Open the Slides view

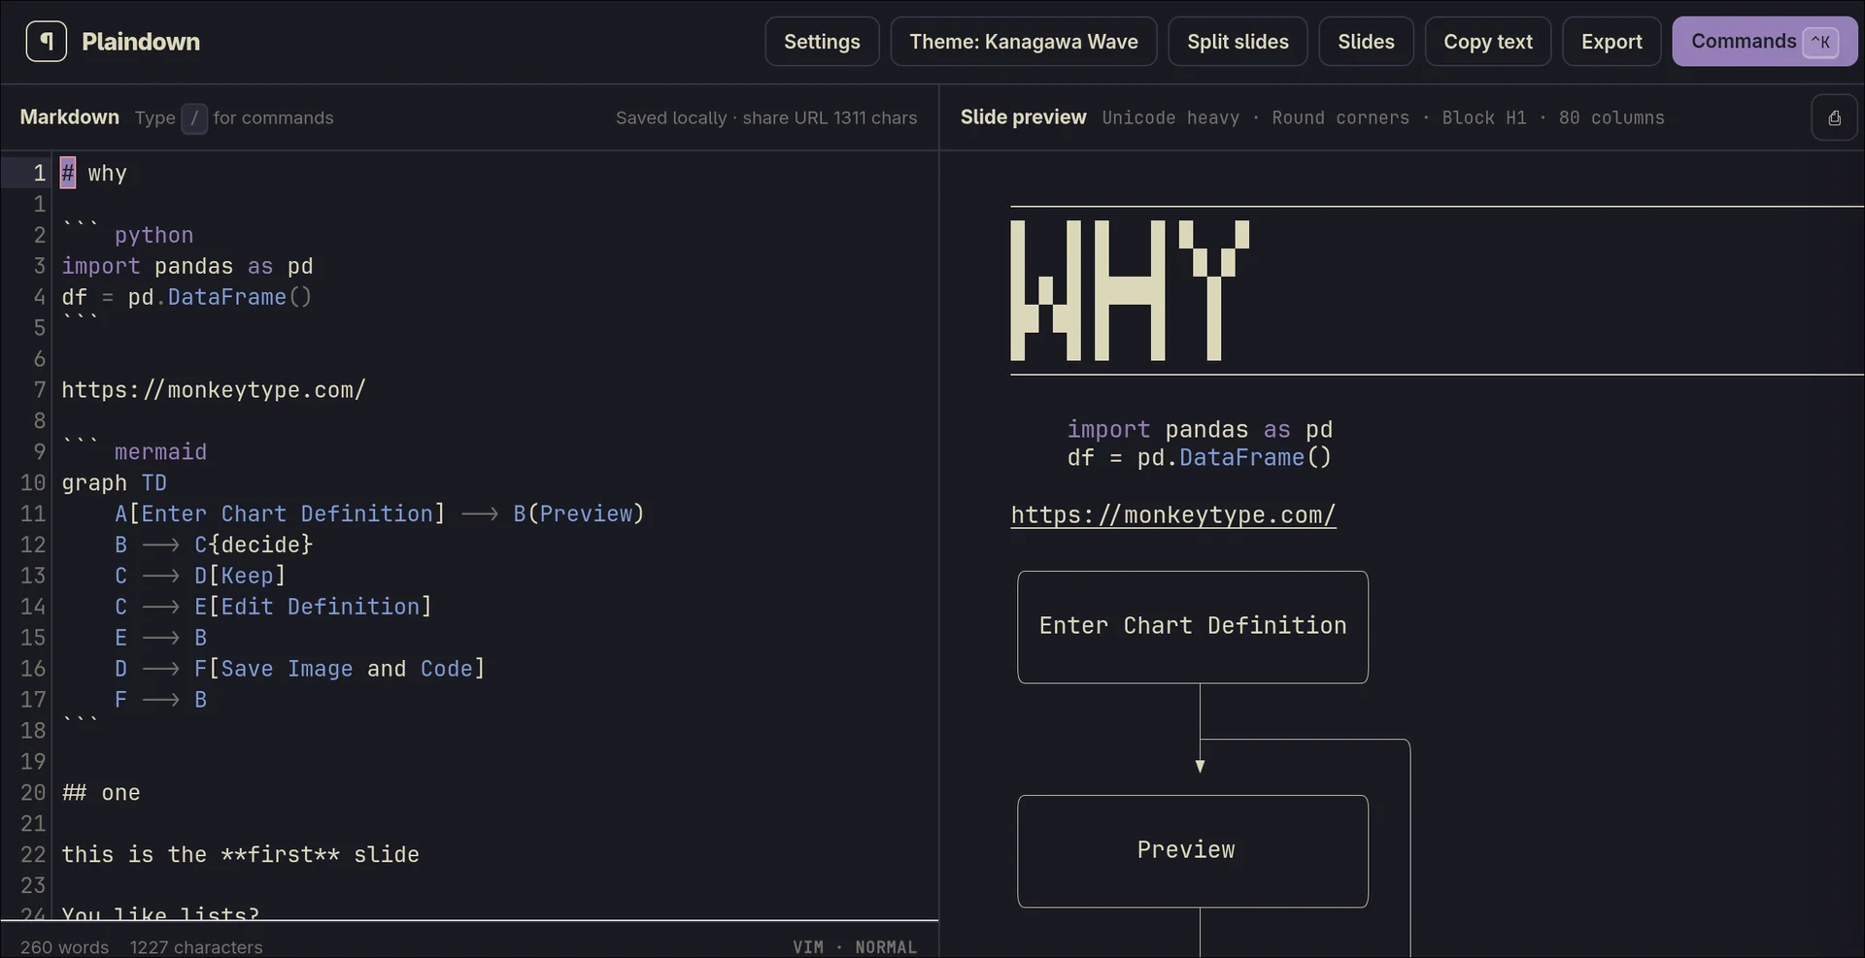(x=1366, y=42)
